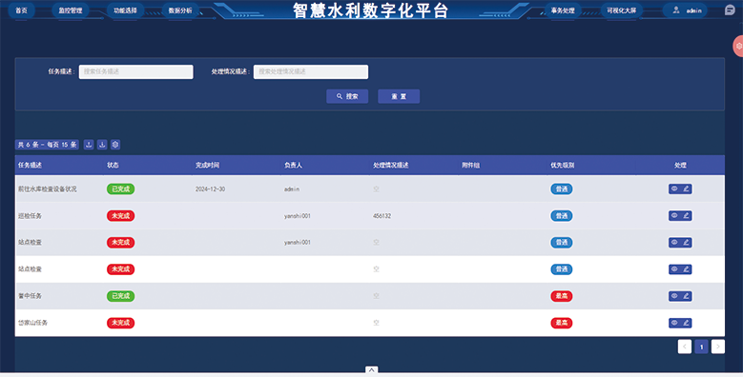Open the chat message icon at top right
Image resolution: width=743 pixels, height=377 pixels.
coord(730,10)
